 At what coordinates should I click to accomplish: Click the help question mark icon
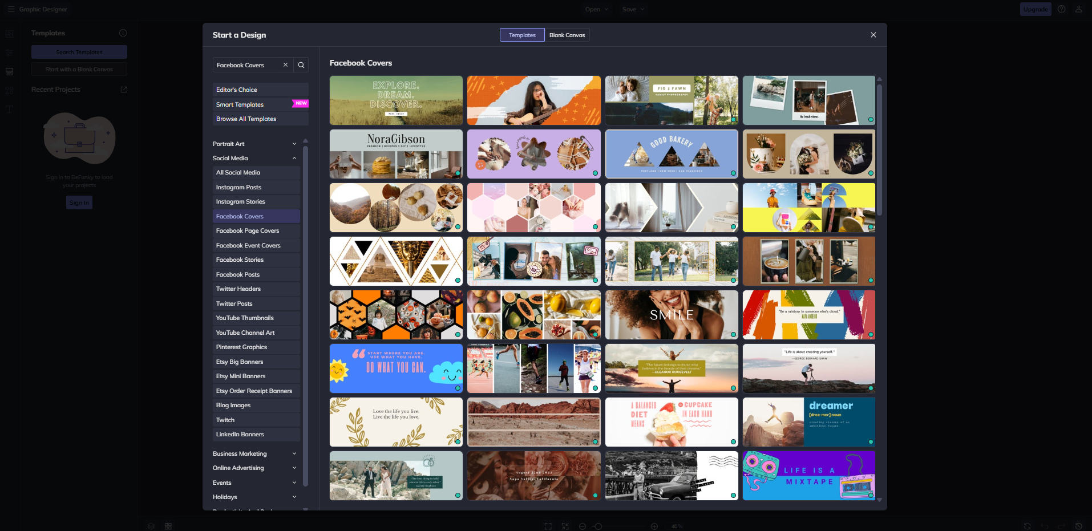click(1061, 9)
